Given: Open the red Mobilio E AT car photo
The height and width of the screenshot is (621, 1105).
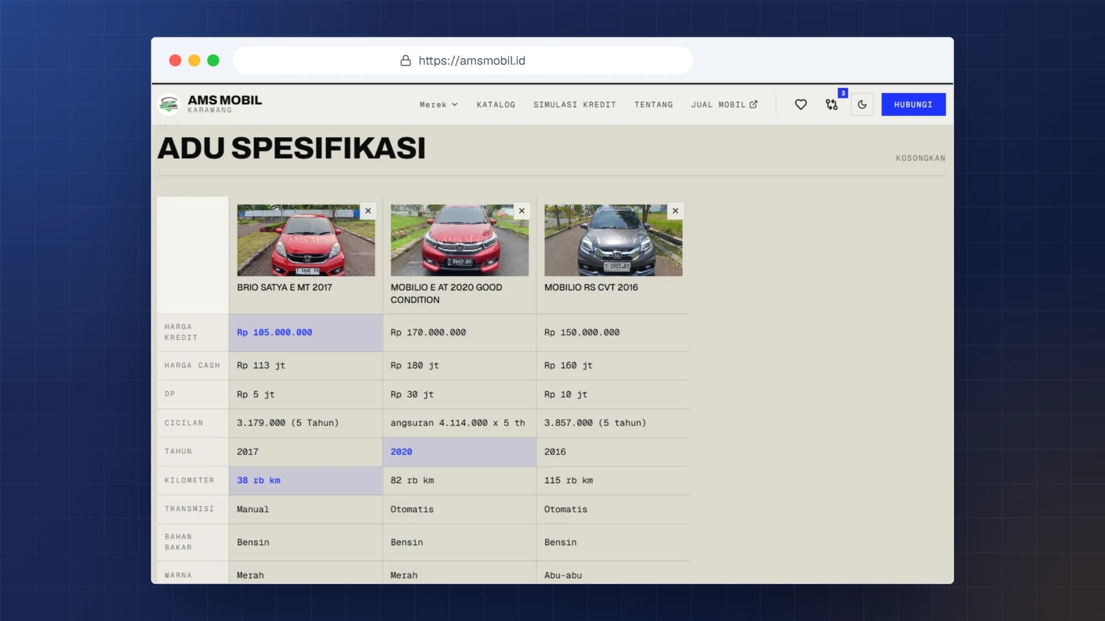Looking at the screenshot, I should pyautogui.click(x=459, y=240).
